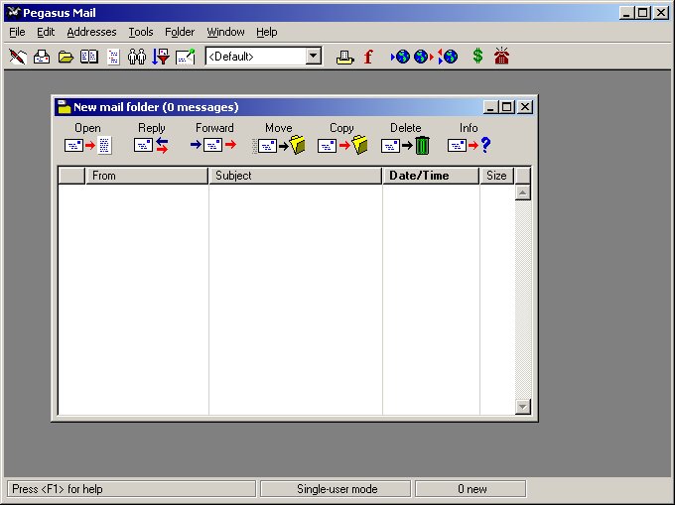Click the green dollar sign icon

(x=477, y=57)
